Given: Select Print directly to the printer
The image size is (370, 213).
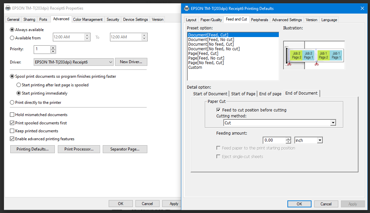Looking at the screenshot, I should [12, 103].
